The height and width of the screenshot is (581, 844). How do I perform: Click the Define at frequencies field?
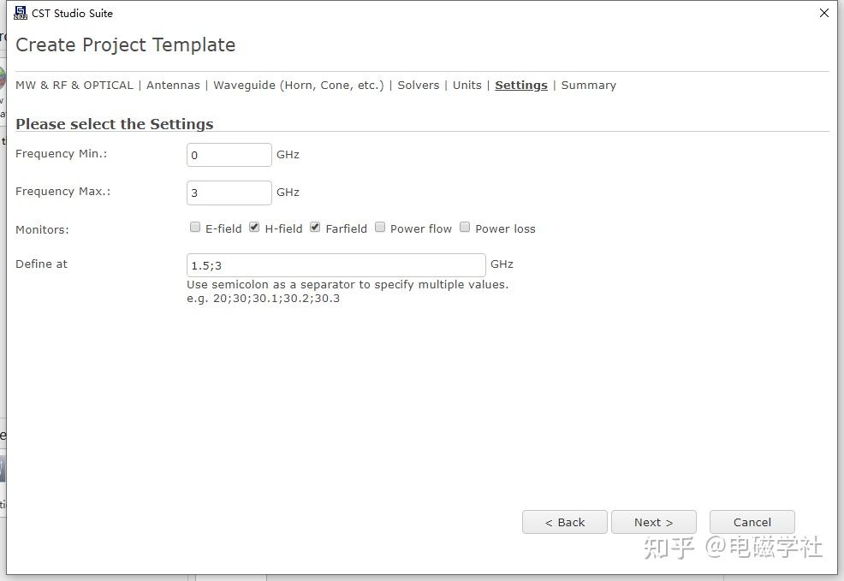click(336, 265)
